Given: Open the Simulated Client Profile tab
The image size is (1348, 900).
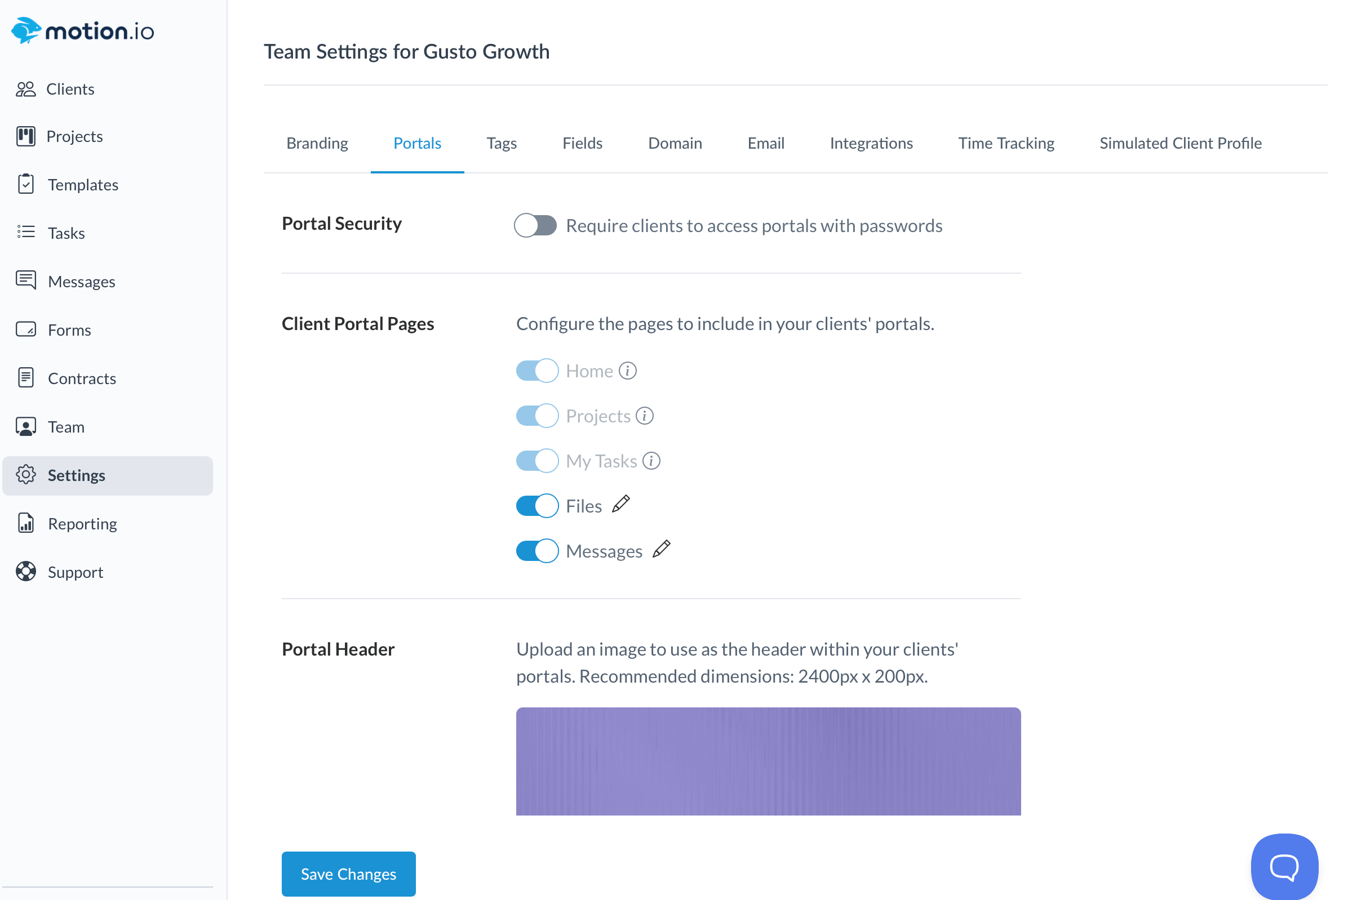Looking at the screenshot, I should pyautogui.click(x=1180, y=143).
